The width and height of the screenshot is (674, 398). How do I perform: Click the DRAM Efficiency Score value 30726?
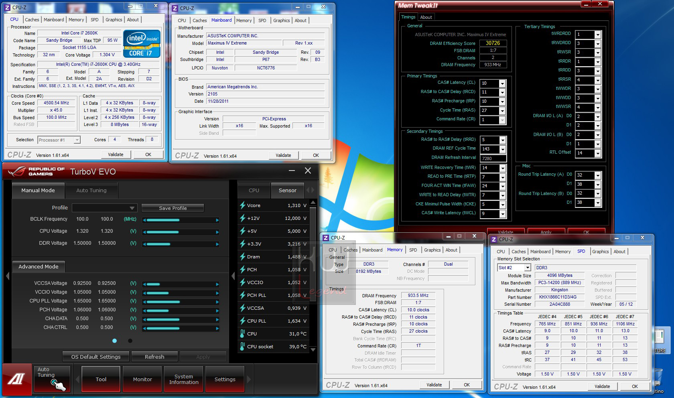493,43
